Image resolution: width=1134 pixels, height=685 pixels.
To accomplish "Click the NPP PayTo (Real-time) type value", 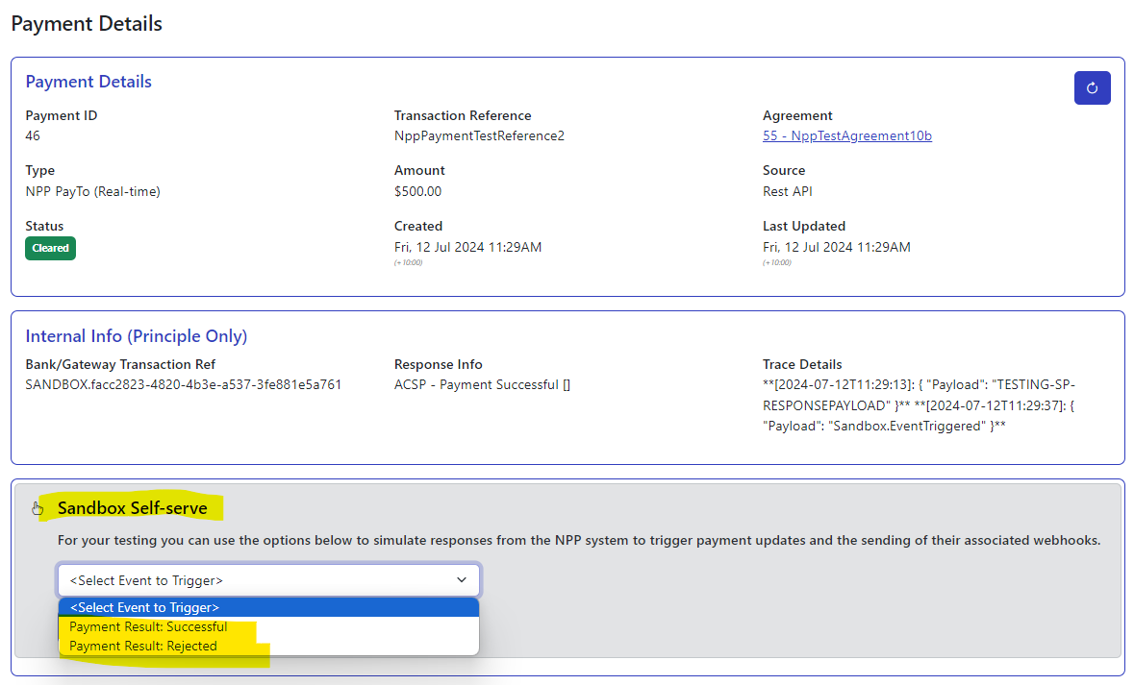I will coord(92,191).
